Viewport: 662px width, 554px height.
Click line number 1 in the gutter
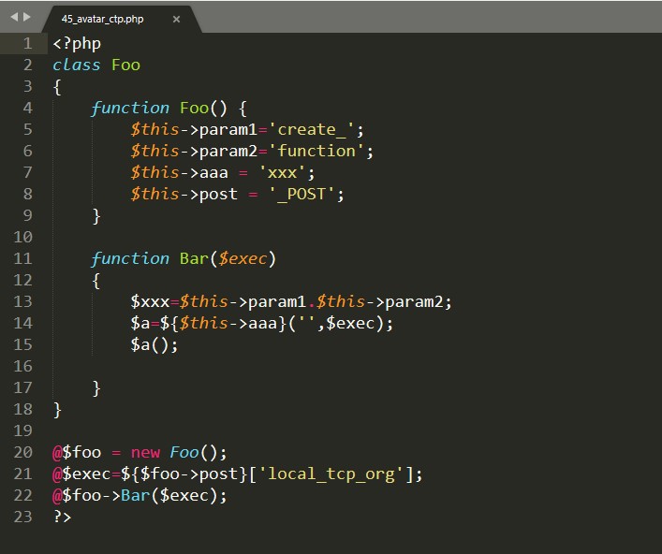coord(27,43)
